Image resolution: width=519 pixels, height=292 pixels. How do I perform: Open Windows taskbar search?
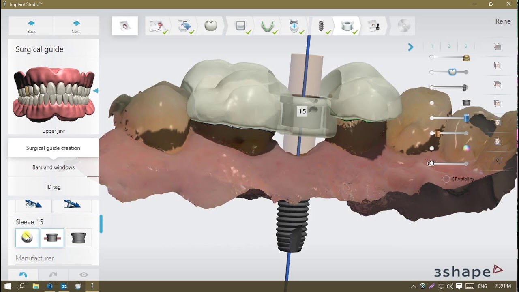tap(21, 286)
